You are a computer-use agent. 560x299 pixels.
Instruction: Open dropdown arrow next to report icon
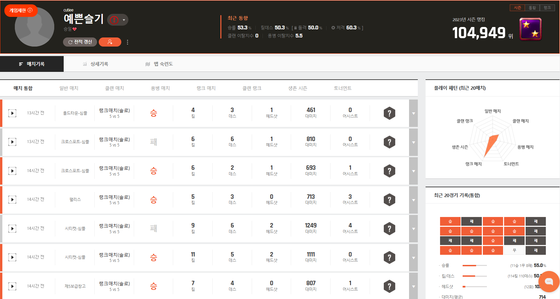[124, 20]
